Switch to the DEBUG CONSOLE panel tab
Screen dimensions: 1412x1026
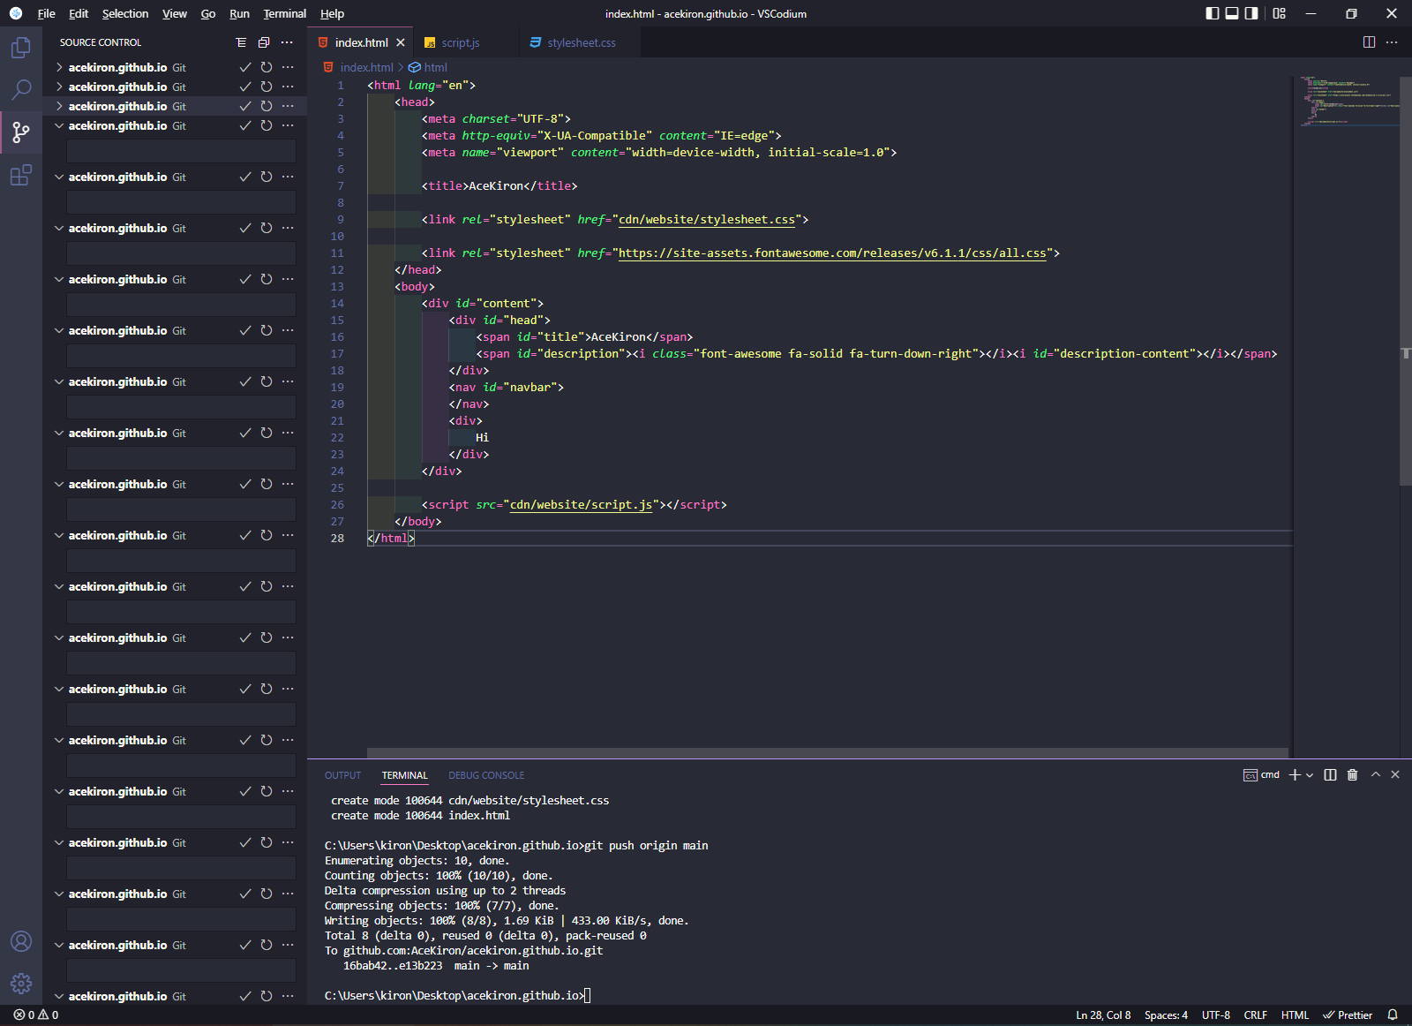coord(486,774)
